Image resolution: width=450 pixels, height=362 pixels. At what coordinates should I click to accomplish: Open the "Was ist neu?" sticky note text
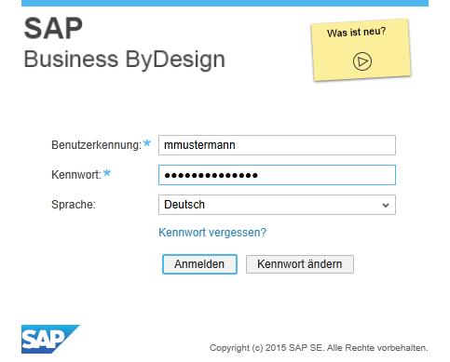[x=356, y=32]
